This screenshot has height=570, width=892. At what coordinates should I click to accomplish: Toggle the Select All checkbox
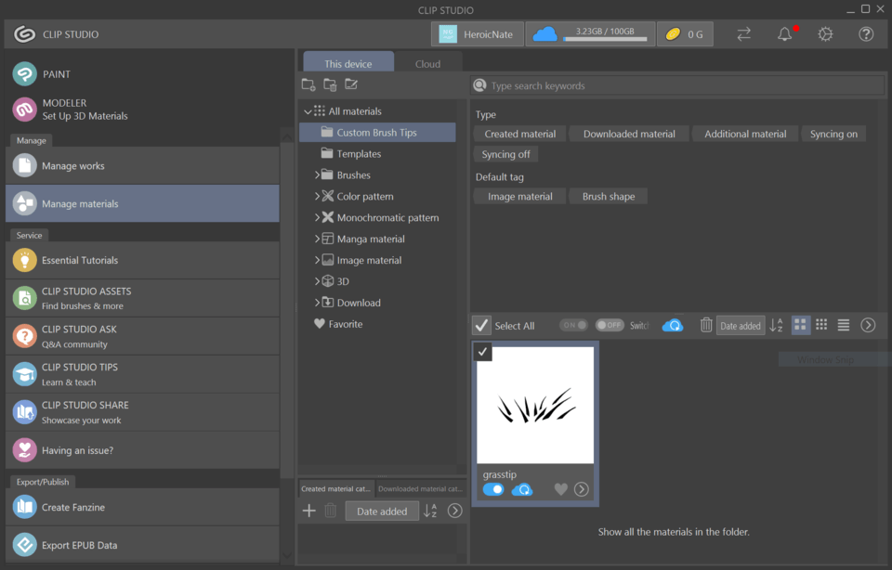[x=482, y=326]
